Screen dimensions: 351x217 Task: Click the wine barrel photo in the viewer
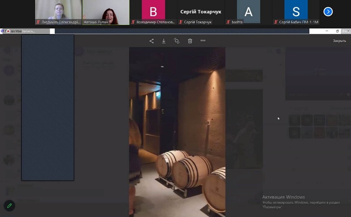177,131
